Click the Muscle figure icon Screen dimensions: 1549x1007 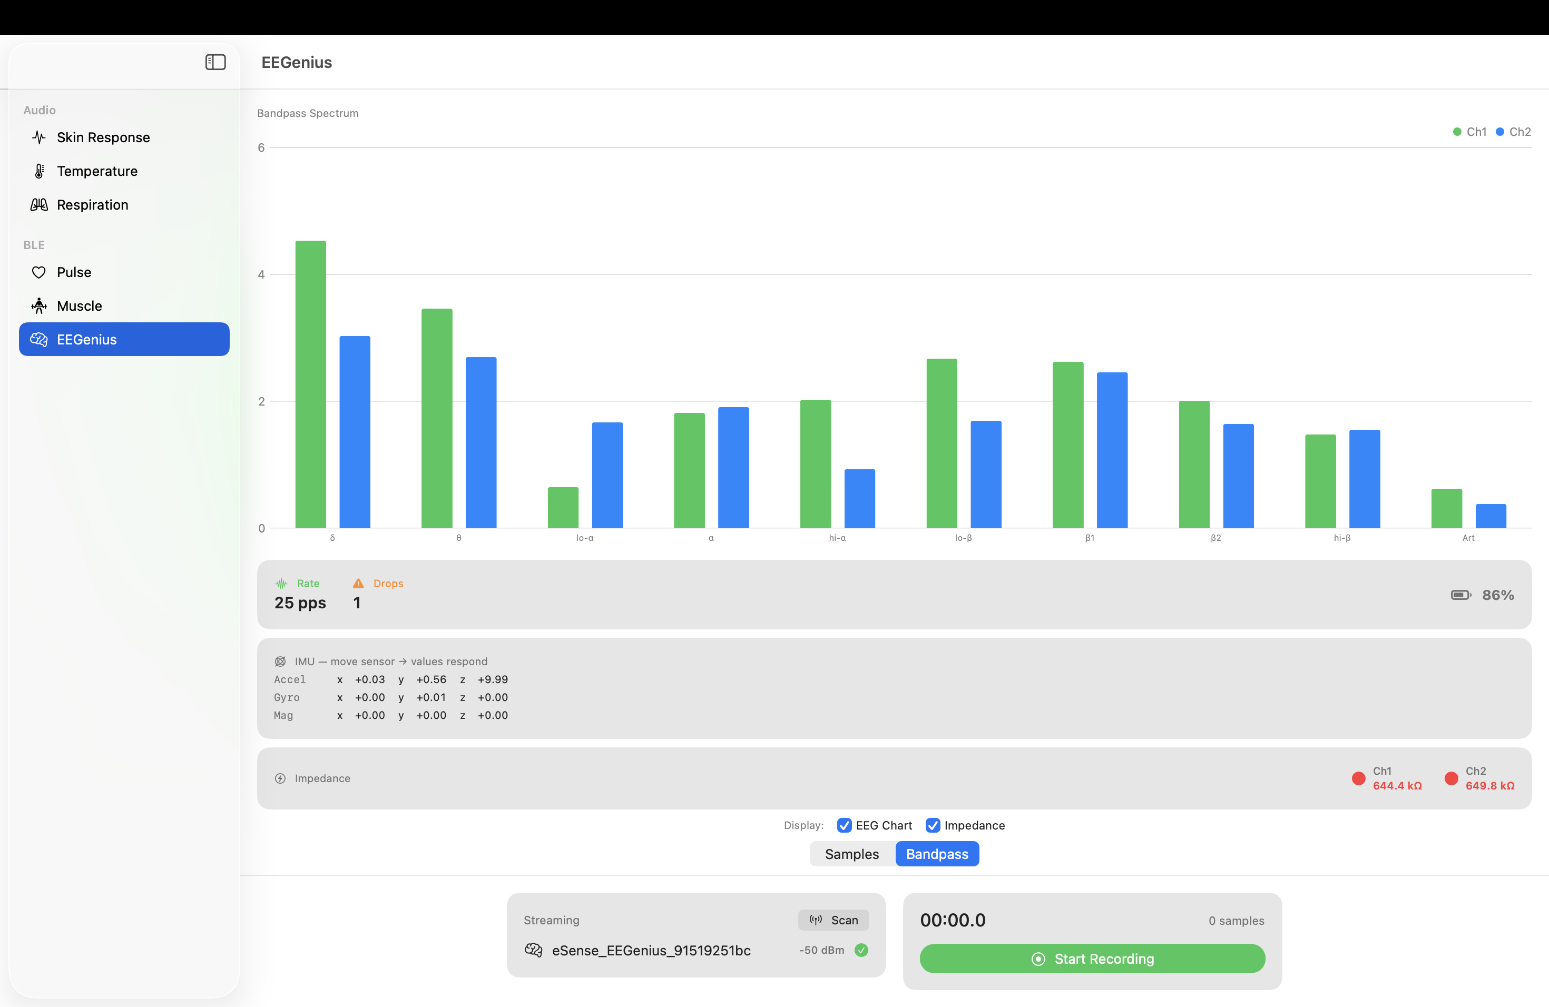[x=39, y=306]
